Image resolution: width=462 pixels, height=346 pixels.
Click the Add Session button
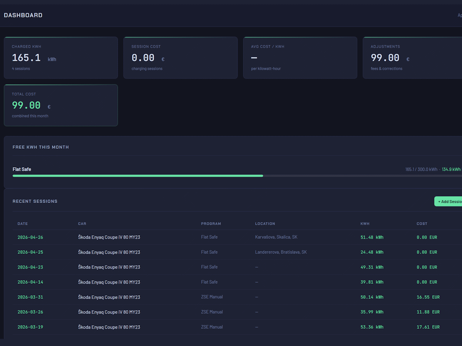click(x=449, y=201)
